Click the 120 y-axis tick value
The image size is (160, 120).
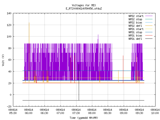[x=9, y=25]
